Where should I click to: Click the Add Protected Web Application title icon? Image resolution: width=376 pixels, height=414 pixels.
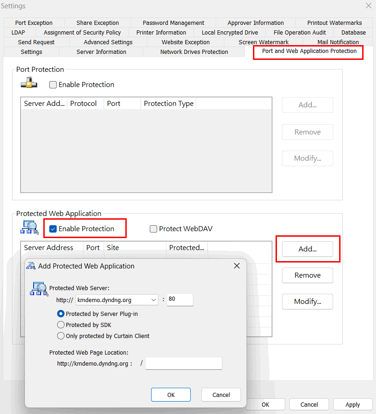31,266
